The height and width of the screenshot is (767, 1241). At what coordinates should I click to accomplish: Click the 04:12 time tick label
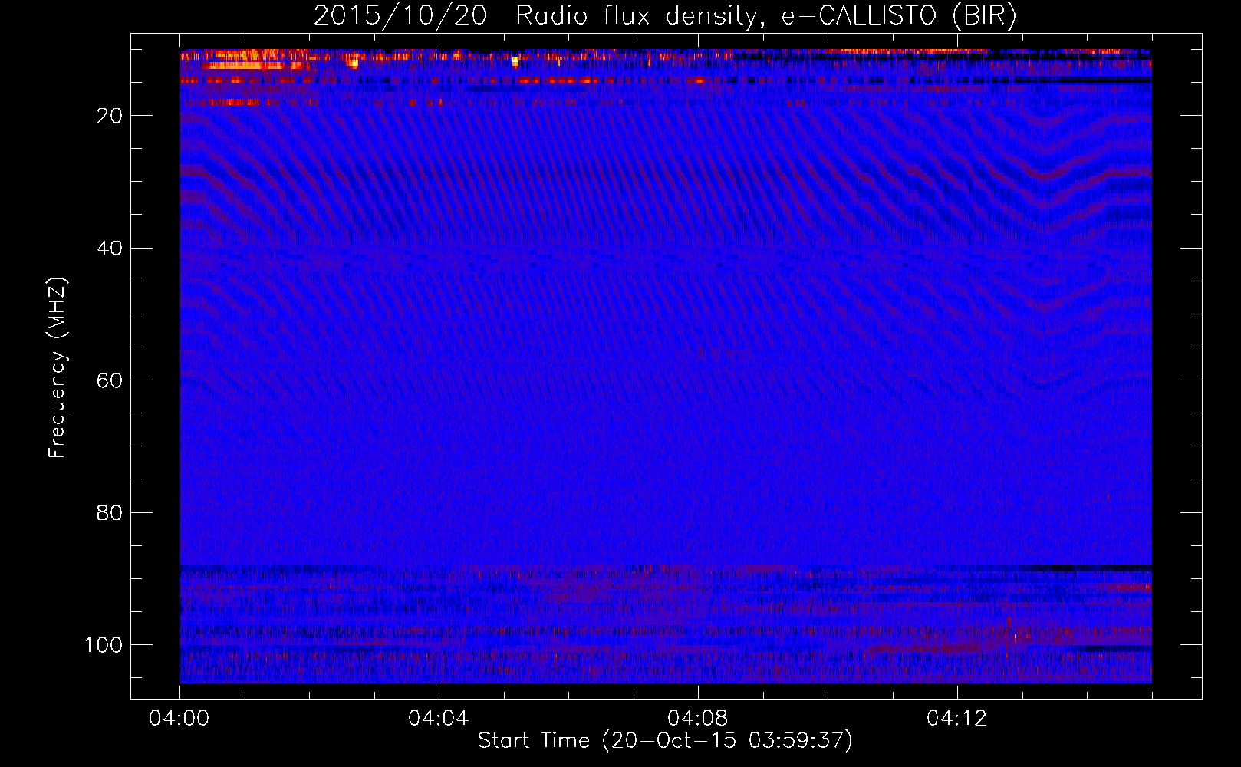pos(957,719)
